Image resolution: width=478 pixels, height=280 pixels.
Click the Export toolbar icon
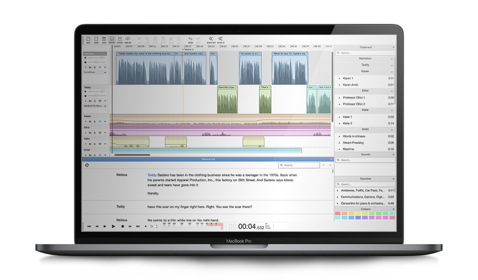(119, 39)
